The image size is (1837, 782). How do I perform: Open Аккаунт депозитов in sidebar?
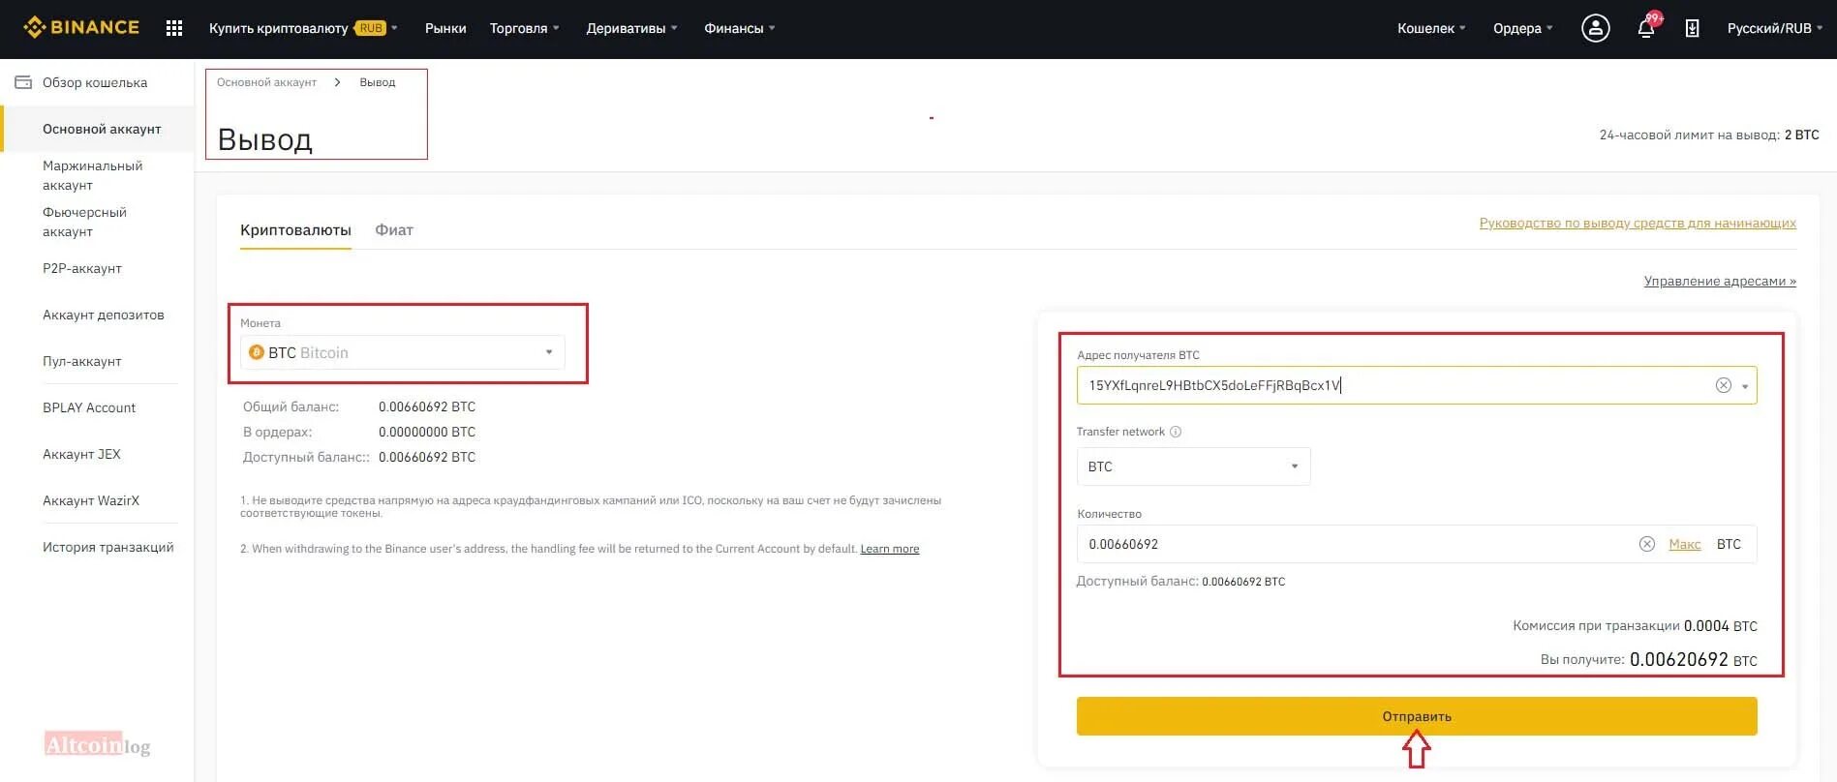[x=104, y=315]
